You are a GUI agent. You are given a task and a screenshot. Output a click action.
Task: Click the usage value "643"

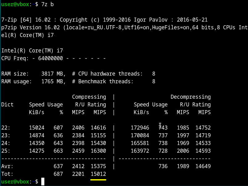(58, 143)
